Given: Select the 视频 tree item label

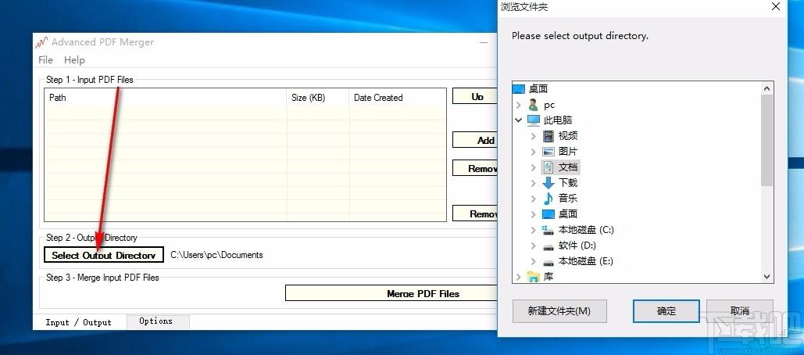Looking at the screenshot, I should (x=568, y=136).
